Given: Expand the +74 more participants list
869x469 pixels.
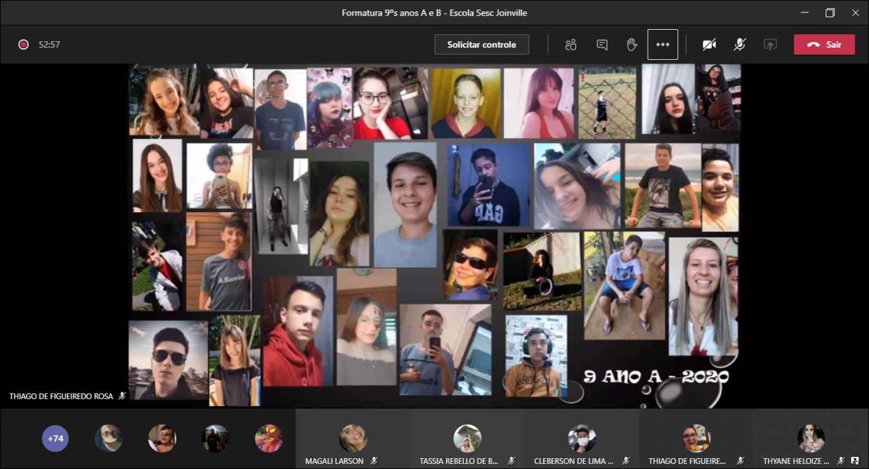Looking at the screenshot, I should (x=55, y=439).
